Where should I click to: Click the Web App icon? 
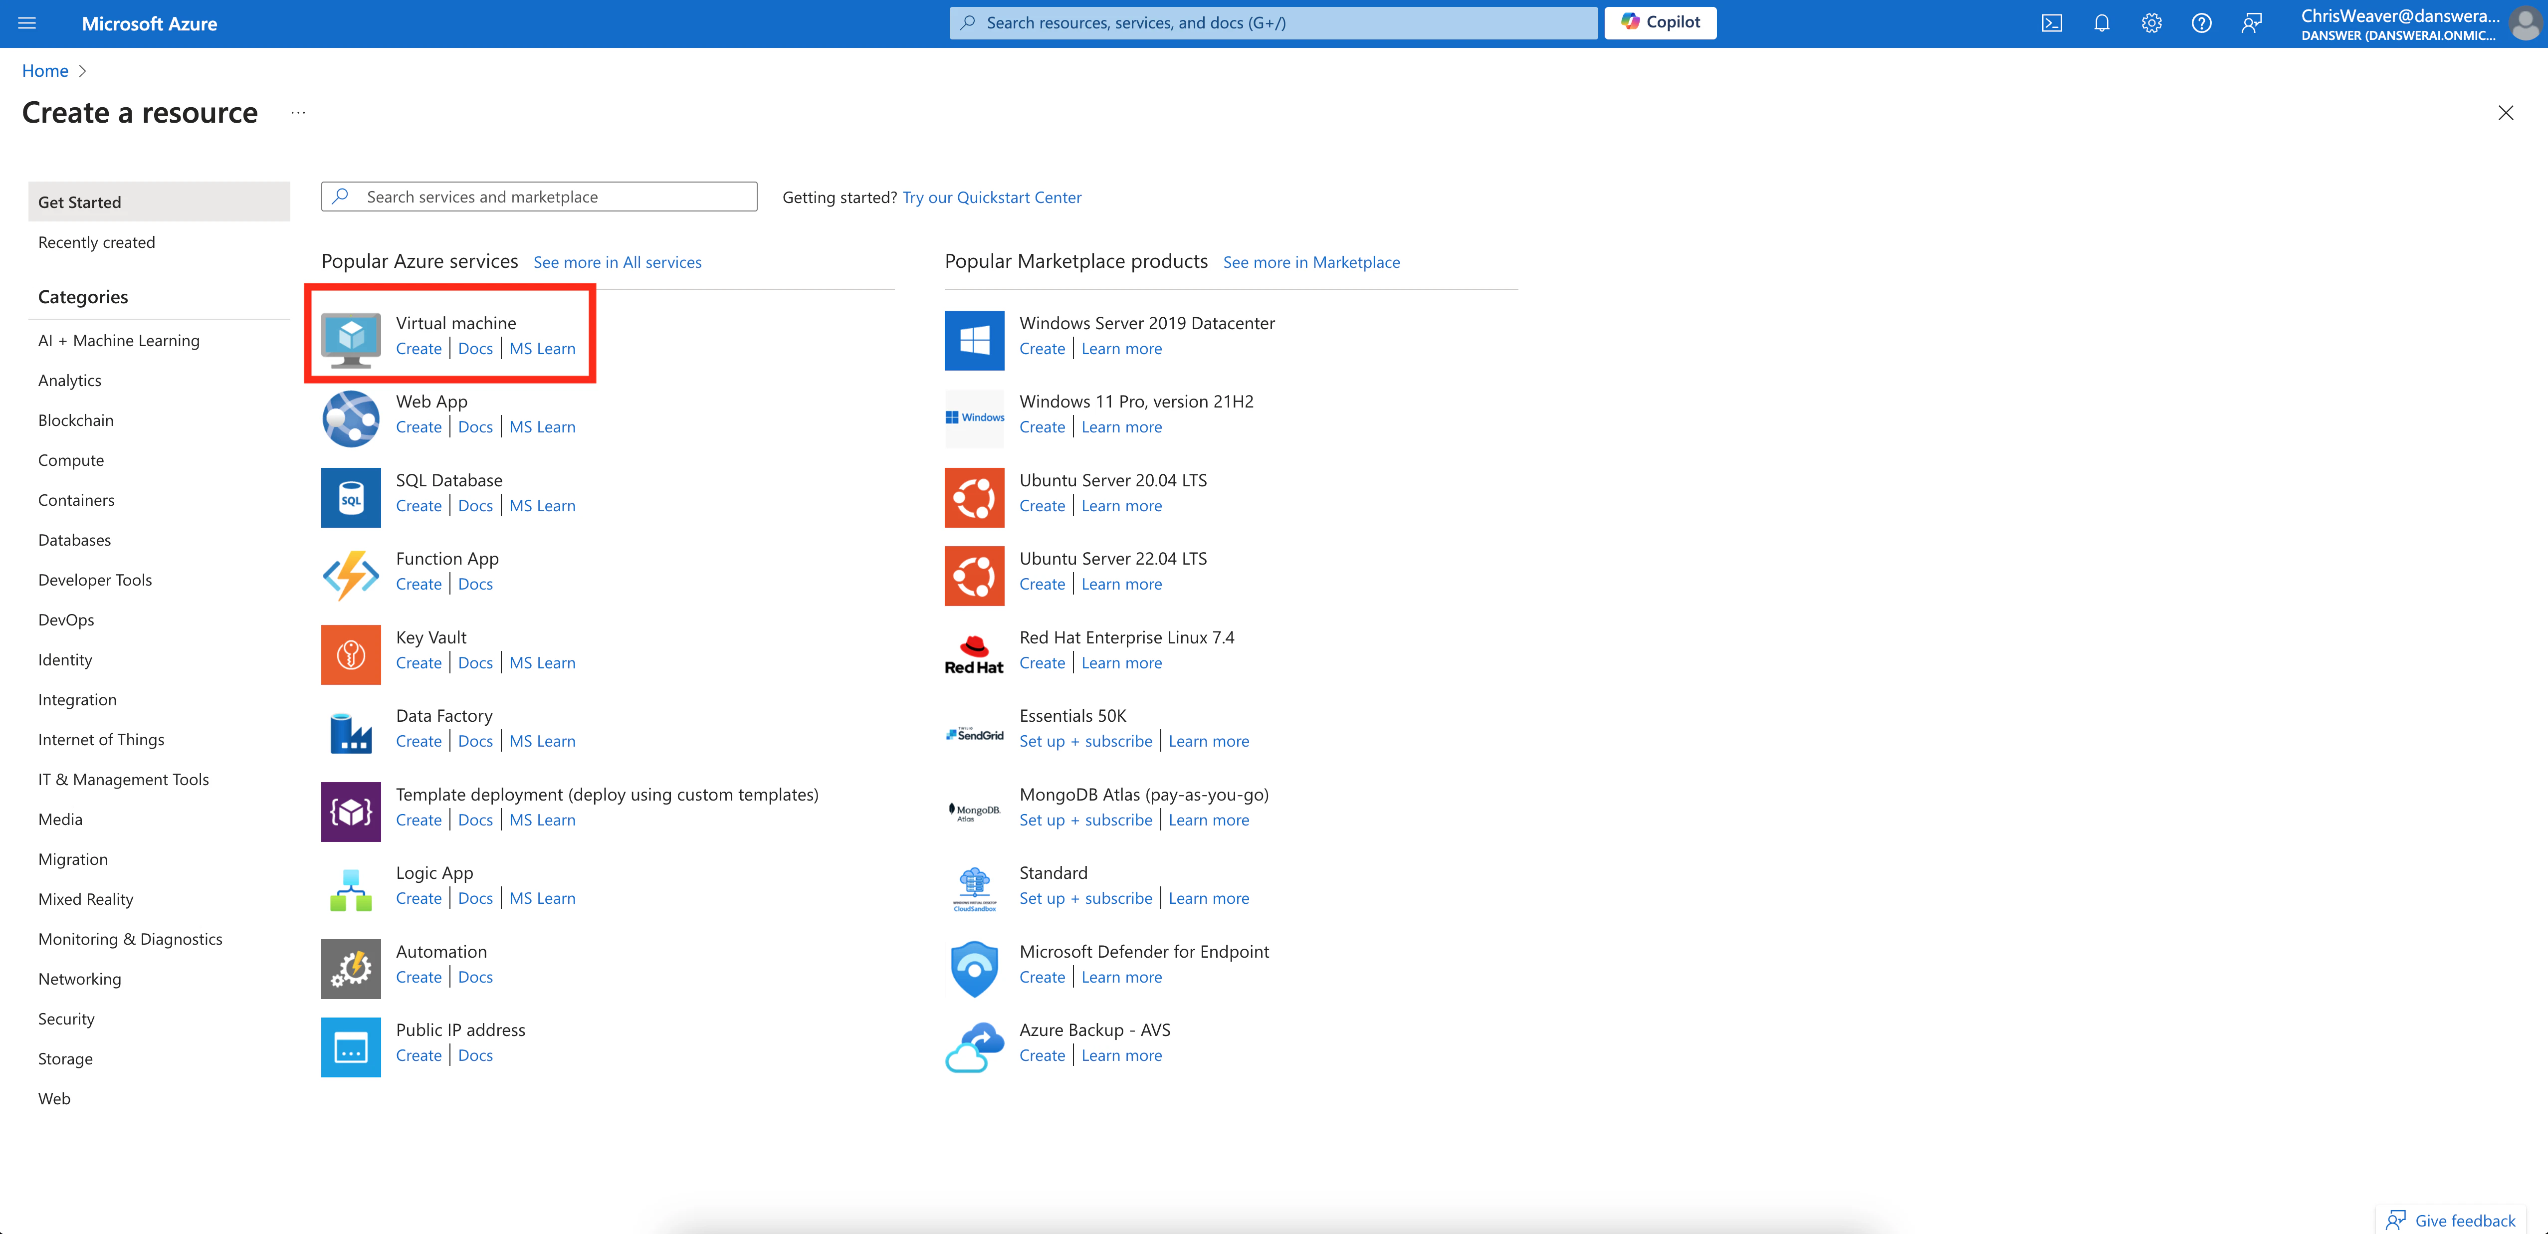pos(350,417)
